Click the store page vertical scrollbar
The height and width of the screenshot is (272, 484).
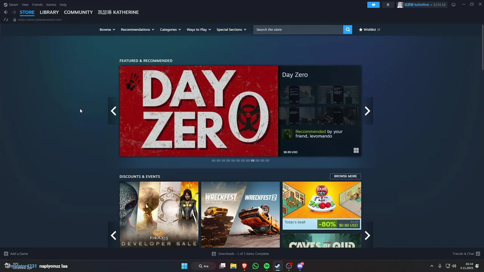pyautogui.click(x=482, y=47)
